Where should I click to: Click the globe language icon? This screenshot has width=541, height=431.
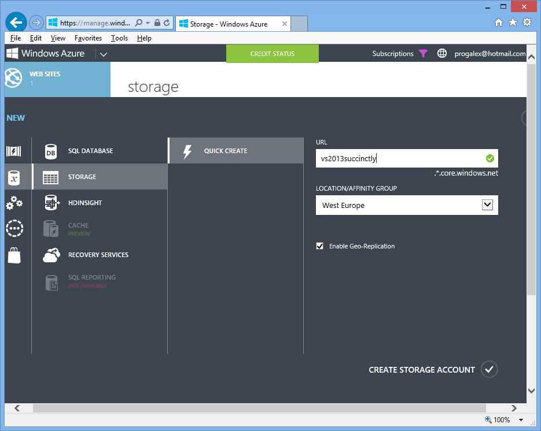click(442, 53)
